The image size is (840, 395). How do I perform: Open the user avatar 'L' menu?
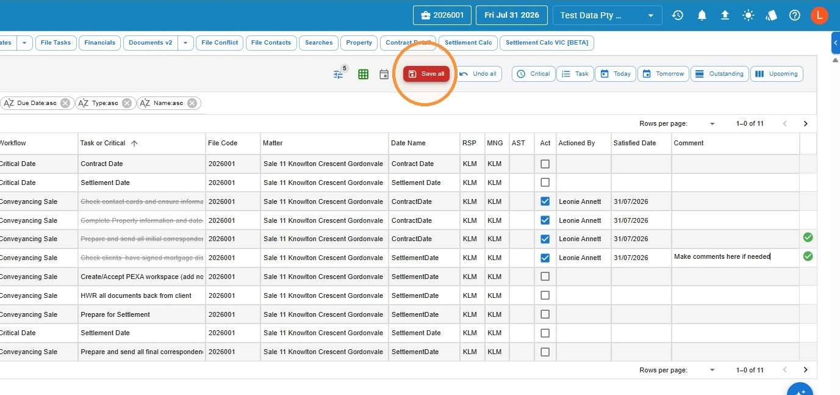[819, 15]
